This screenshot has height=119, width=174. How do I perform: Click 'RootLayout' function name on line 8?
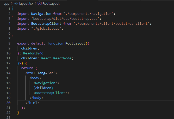coord(75,43)
